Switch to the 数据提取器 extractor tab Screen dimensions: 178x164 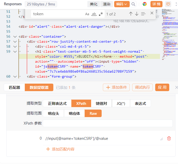point(39,87)
